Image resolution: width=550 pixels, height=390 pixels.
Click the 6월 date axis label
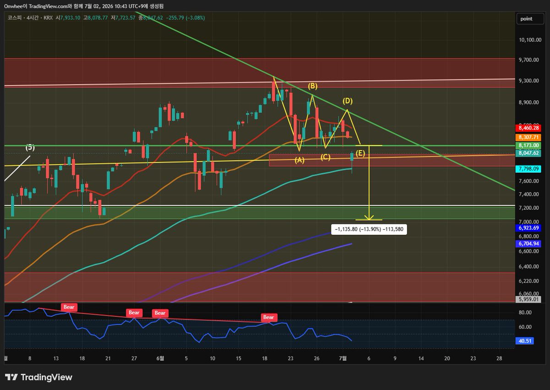(x=160, y=358)
